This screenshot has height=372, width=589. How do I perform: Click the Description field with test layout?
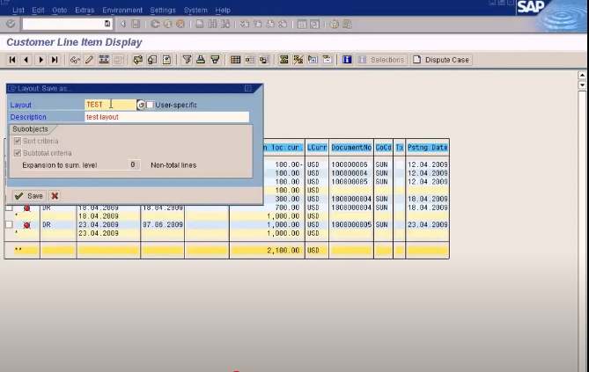click(x=166, y=117)
